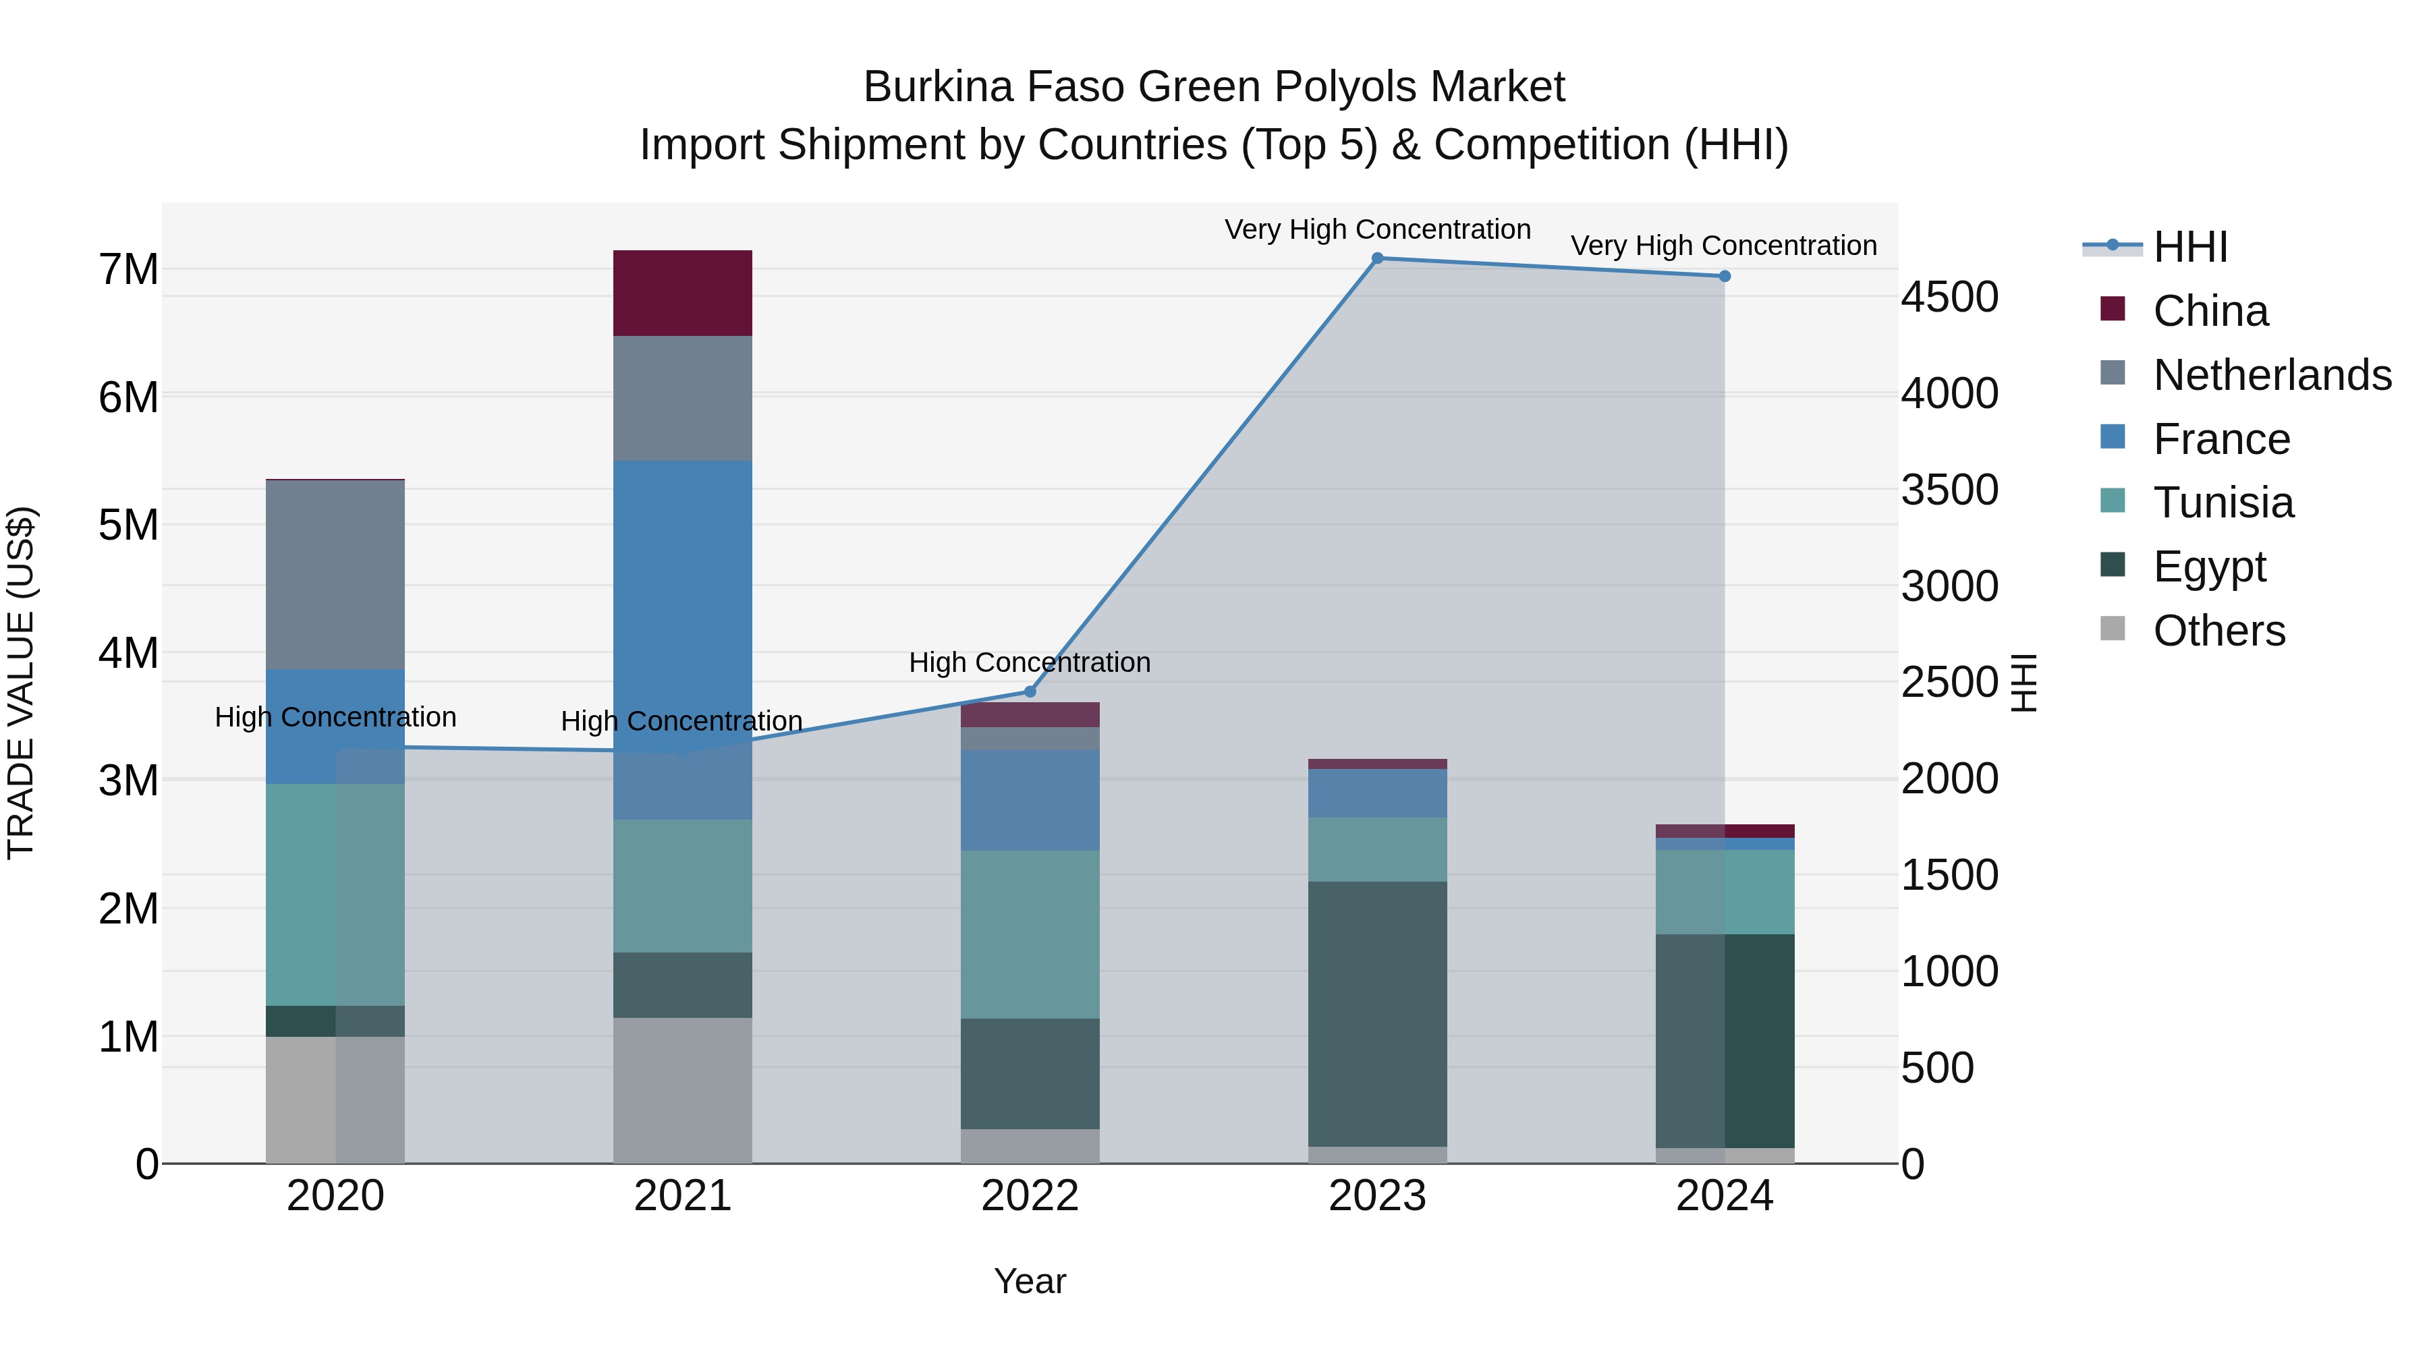The image size is (2429, 1366).
Task: Click the 2021 China bar segment
Action: 683,293
